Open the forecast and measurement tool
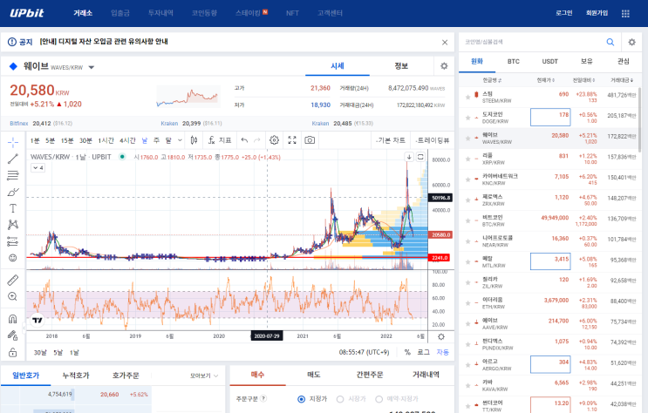This screenshot has height=413, width=648. (x=13, y=241)
